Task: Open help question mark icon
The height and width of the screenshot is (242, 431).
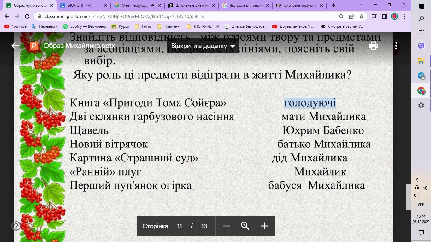Action: coord(16,226)
